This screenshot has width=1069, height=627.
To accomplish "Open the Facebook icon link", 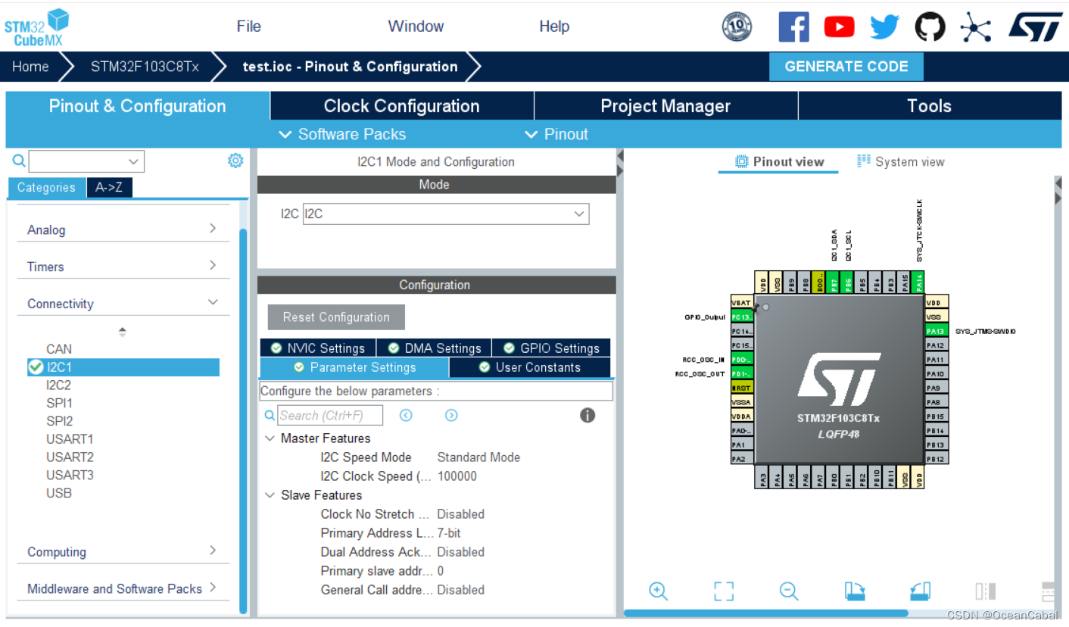I will 793,27.
